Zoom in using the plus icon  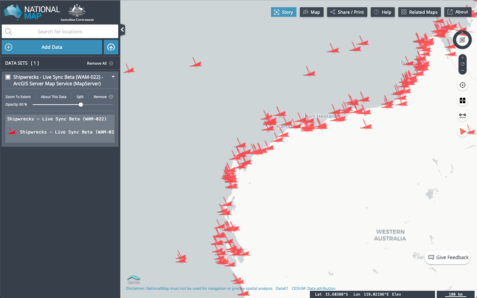[x=462, y=58]
